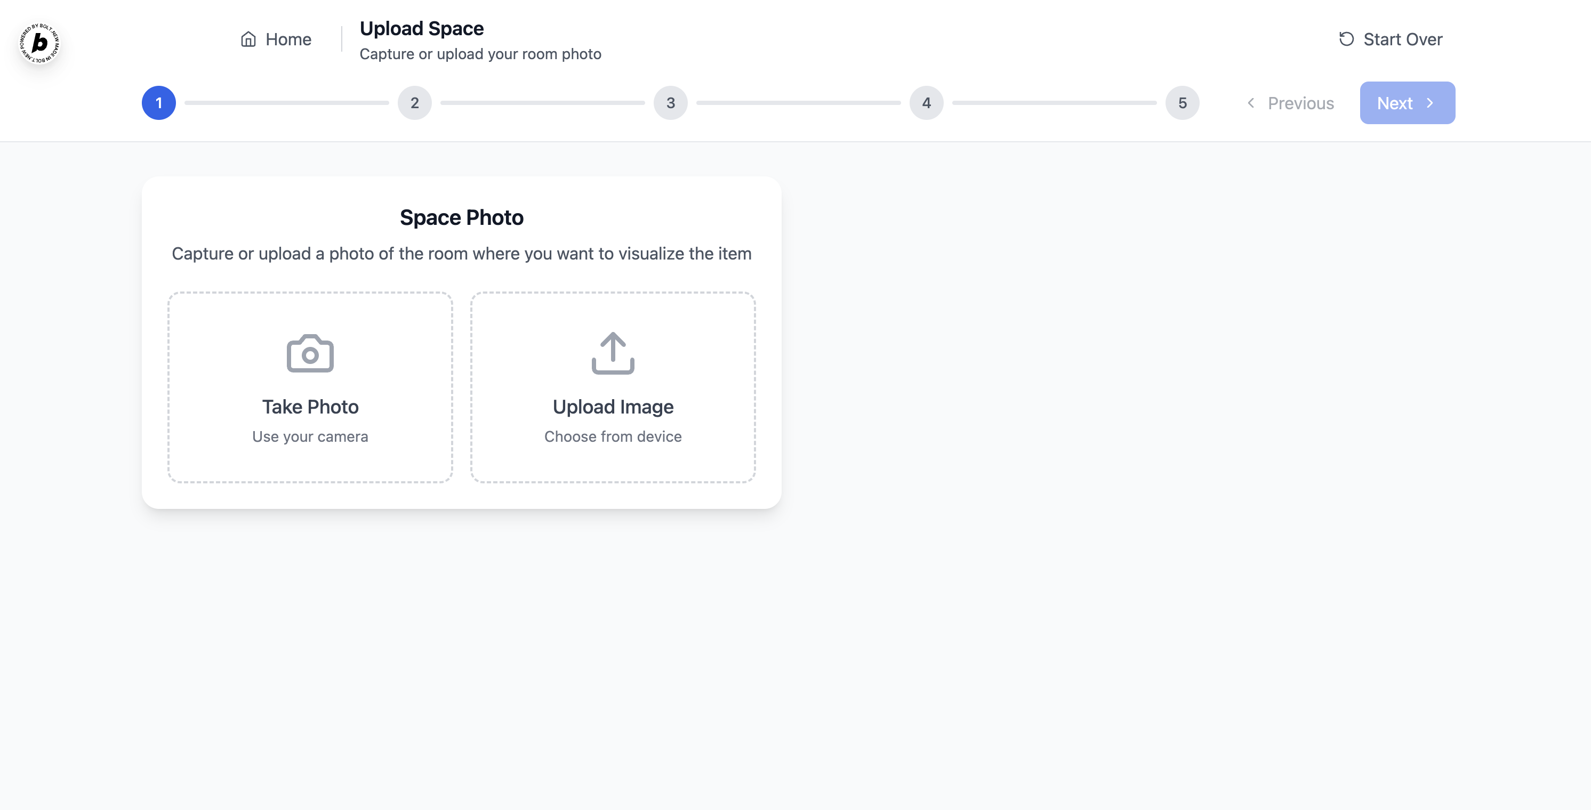Click 'Choose from device' text

(x=613, y=436)
